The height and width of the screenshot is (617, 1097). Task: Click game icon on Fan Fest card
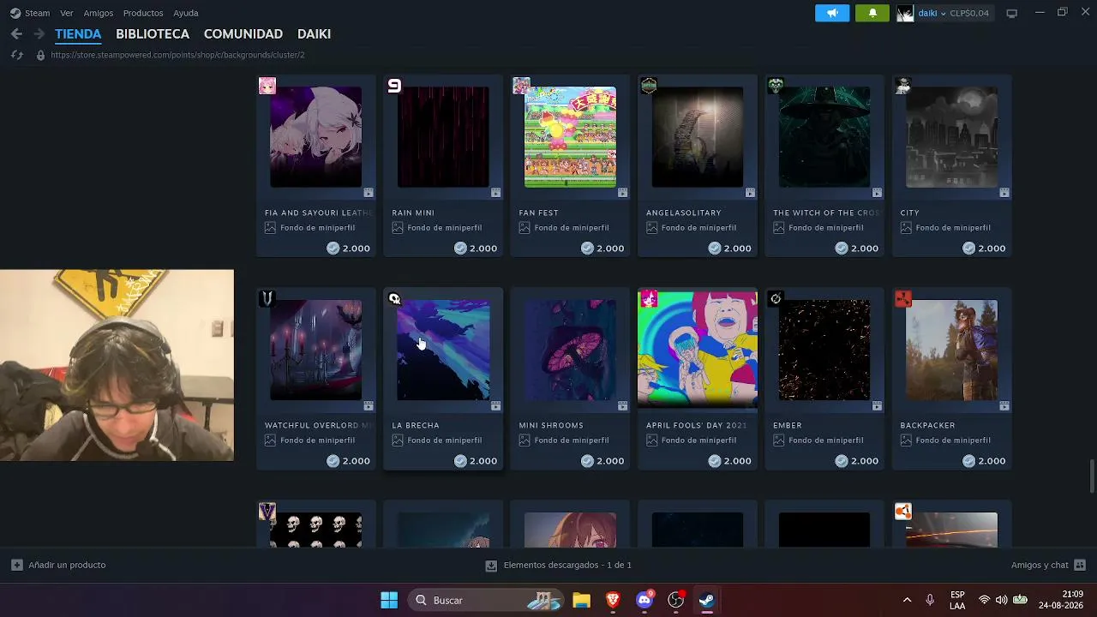click(521, 86)
